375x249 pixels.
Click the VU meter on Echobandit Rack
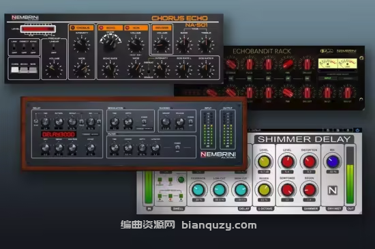pos(337,63)
